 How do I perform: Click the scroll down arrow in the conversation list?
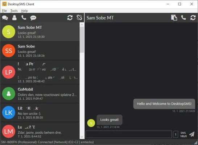pyautogui.click(x=82, y=137)
